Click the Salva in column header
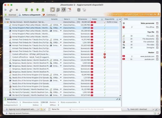 [70, 19]
